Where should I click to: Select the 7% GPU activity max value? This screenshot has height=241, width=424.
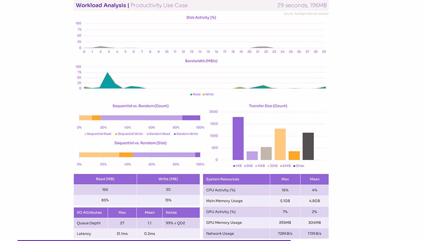pos(285,212)
